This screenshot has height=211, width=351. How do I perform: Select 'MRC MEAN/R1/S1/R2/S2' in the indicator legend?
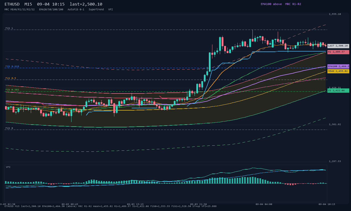coord(20,9)
